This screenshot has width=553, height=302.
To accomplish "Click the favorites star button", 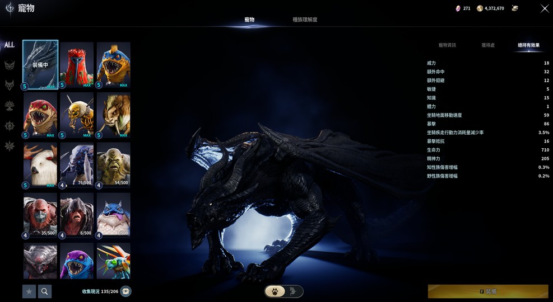I will (x=29, y=291).
